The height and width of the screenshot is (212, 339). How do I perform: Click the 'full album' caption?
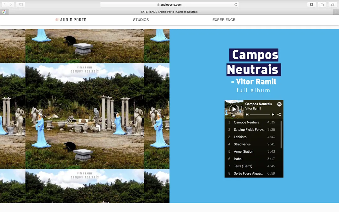click(x=253, y=90)
